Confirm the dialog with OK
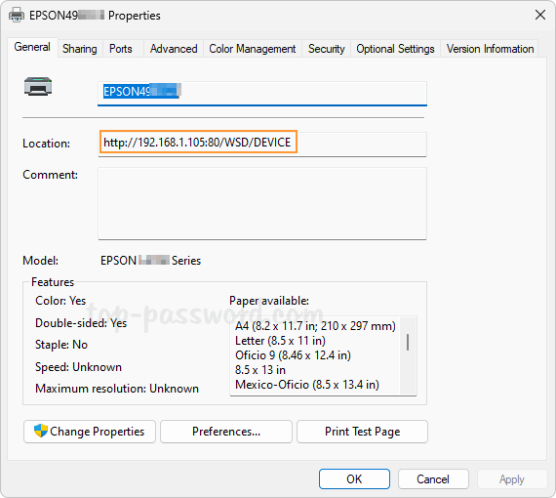Screen dimensions: 556x498 point(354,478)
